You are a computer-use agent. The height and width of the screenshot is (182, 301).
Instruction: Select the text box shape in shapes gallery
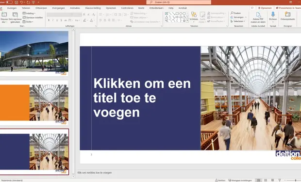[x=167, y=14]
